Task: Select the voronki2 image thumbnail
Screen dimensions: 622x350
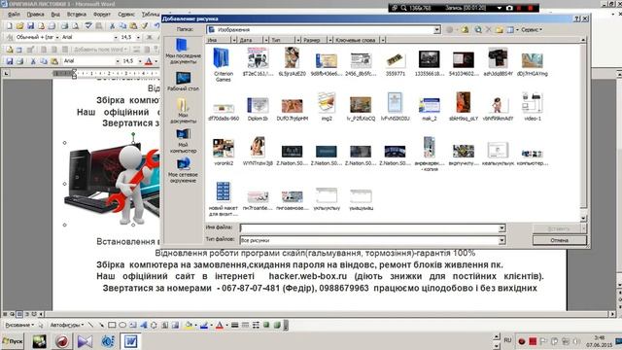Action: coord(224,152)
